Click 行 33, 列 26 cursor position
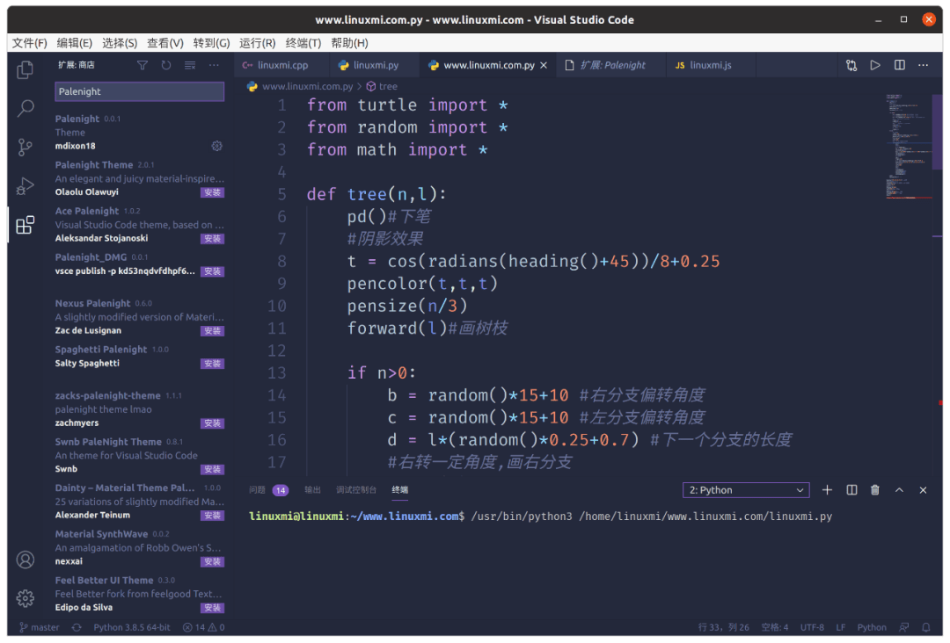The image size is (950, 643). [723, 627]
